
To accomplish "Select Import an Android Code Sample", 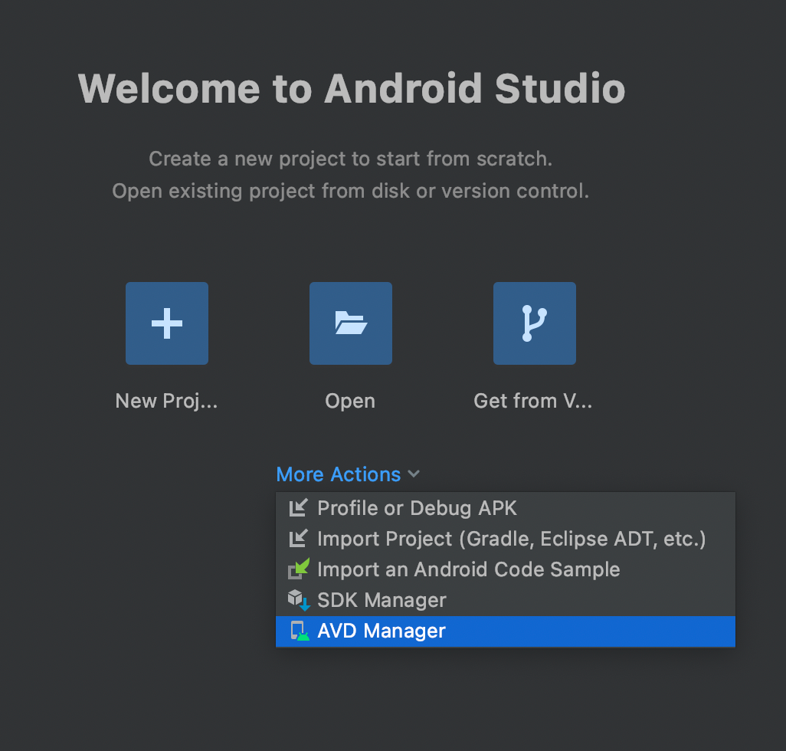I will (x=506, y=569).
